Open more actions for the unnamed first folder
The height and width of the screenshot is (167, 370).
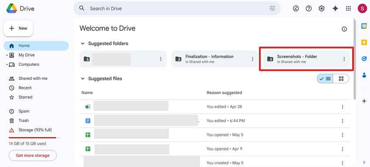161,59
